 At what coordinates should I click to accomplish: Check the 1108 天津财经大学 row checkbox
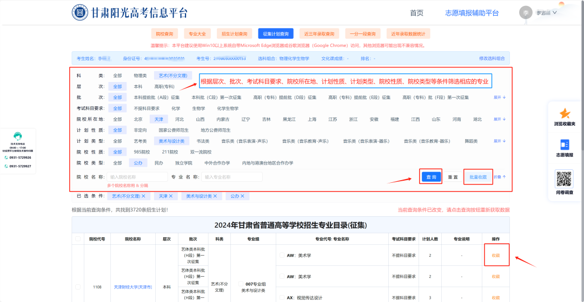[78, 287]
